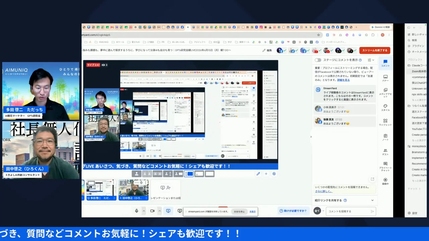429x241 pixels.
Task: Add a new layout with plus icon
Action: coord(266,174)
